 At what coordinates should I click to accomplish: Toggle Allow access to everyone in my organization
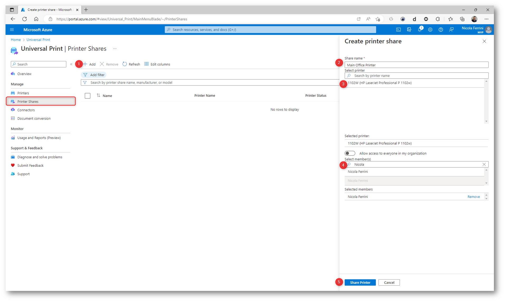(350, 153)
